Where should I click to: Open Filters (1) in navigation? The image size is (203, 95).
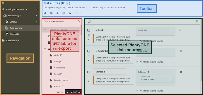point(20,34)
